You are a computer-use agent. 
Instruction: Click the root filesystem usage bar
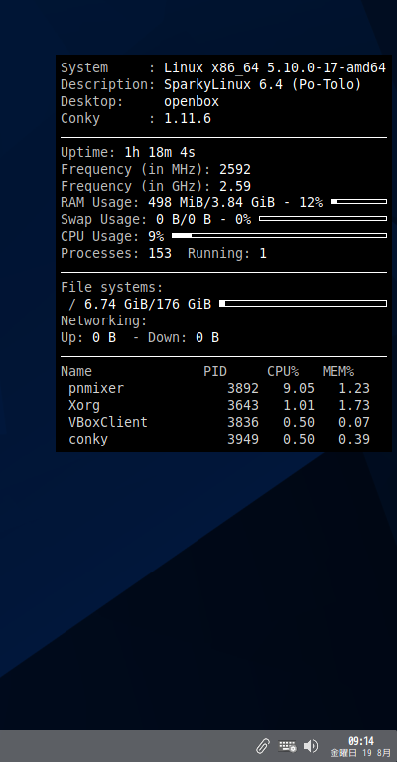tap(304, 304)
